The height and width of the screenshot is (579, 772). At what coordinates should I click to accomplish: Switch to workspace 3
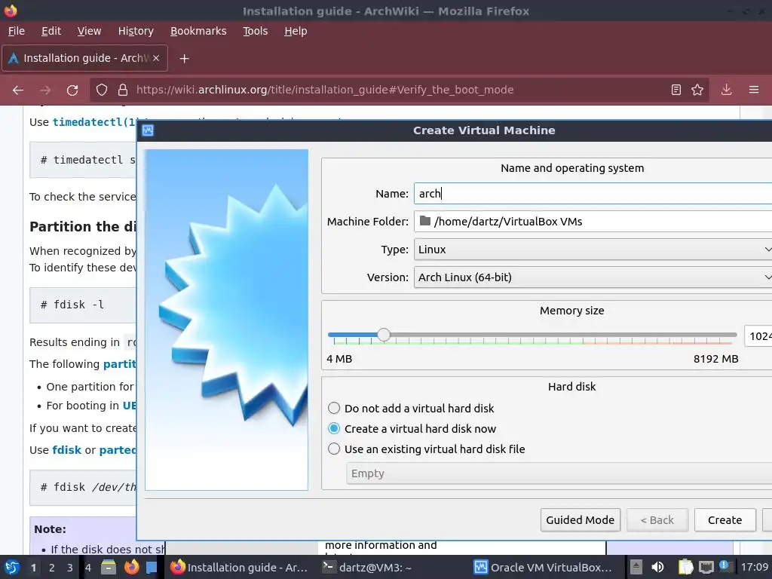pos(70,568)
